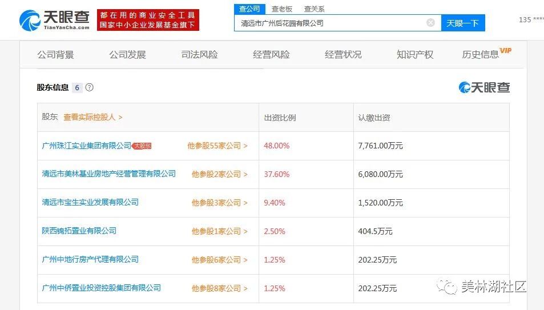
Task: Expand 他参股6家公司 for 广州中地行
Action: click(x=220, y=260)
